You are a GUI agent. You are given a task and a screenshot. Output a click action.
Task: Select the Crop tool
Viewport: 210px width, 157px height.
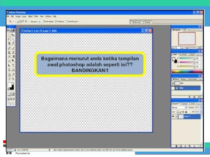click(x=9, y=43)
